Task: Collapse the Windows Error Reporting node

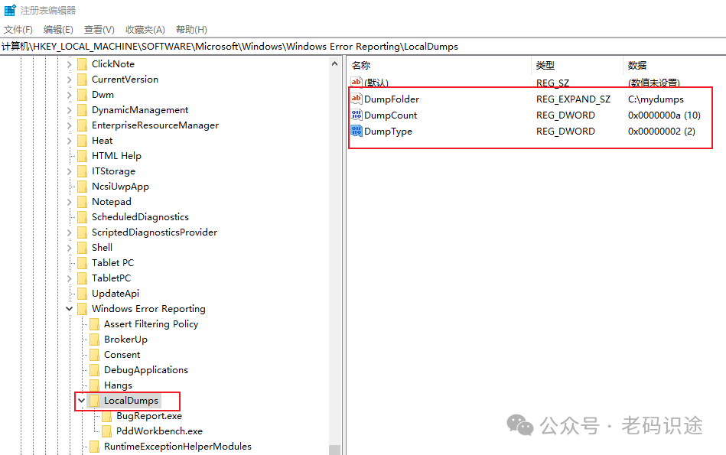Action: tap(70, 309)
